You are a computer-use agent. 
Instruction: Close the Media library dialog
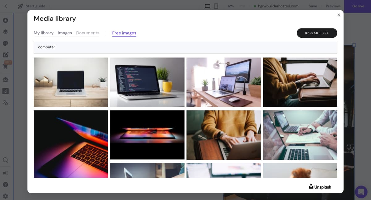tap(339, 15)
